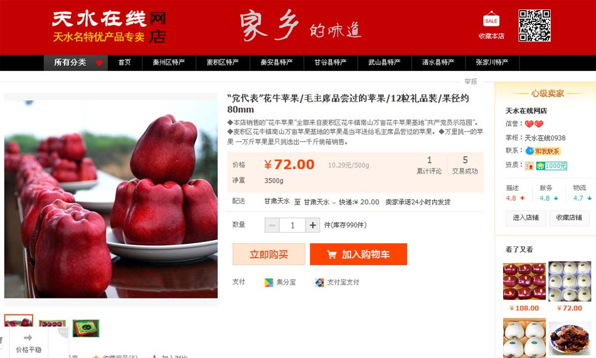596x358 pixels.
Task: Click the SALE bag icon to favorite shop
Action: pyautogui.click(x=491, y=19)
